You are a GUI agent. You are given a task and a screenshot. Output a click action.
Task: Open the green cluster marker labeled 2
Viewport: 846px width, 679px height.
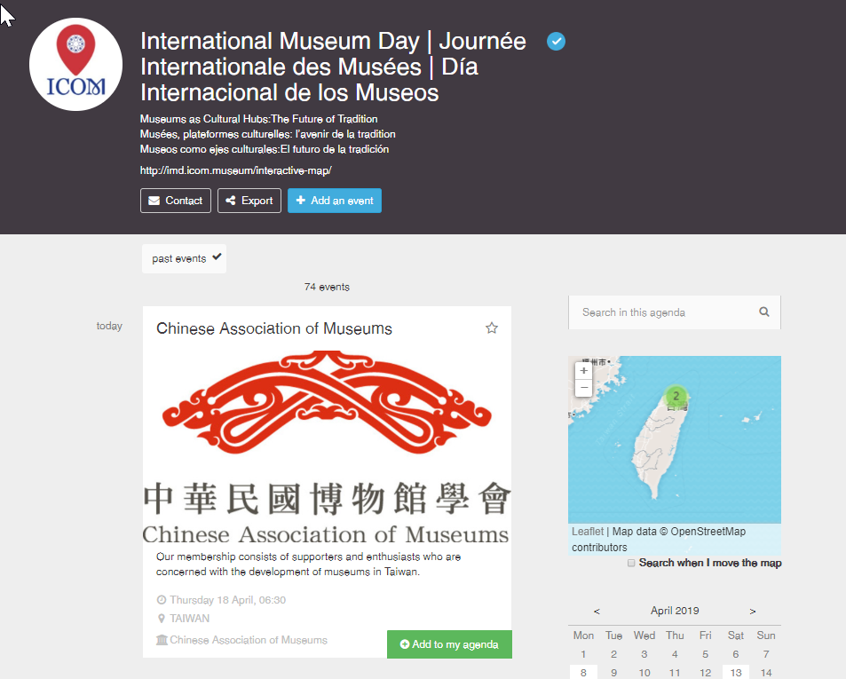click(676, 396)
